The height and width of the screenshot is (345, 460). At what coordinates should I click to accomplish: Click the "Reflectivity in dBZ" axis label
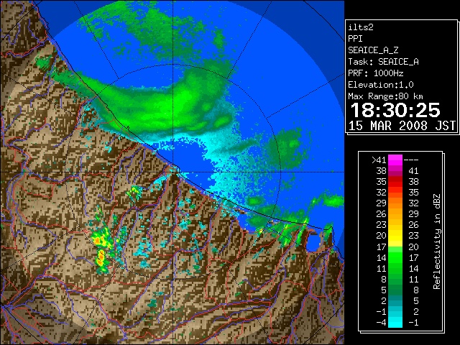point(437,241)
